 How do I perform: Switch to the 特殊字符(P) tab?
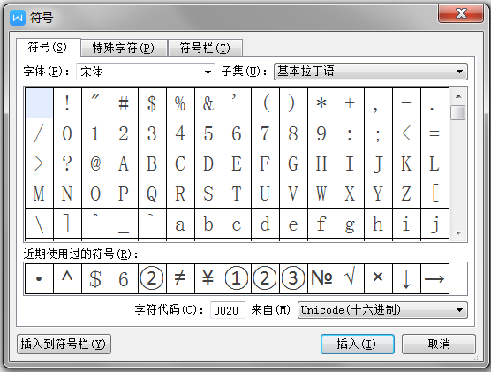[124, 48]
